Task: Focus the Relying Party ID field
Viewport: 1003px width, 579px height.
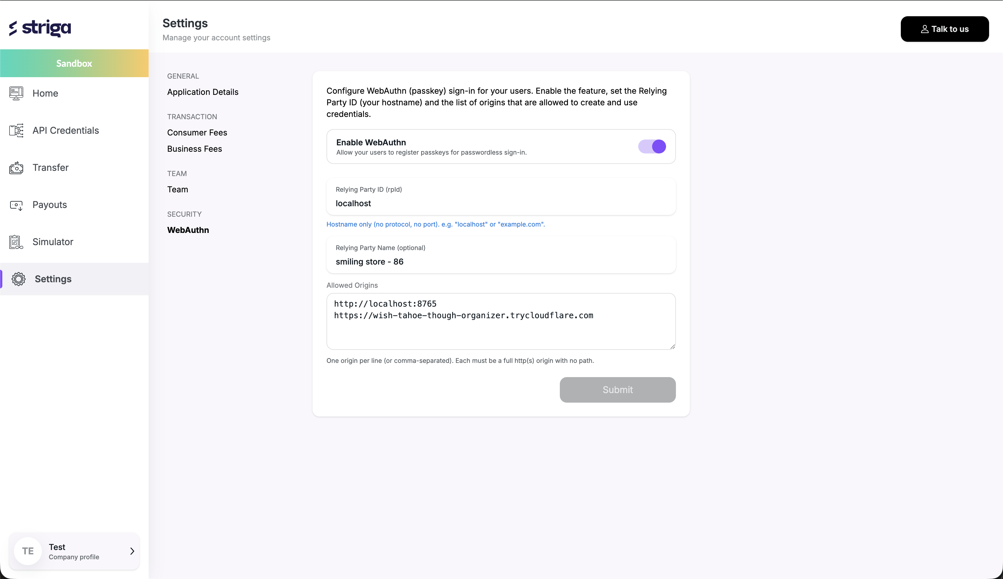Action: click(x=501, y=196)
